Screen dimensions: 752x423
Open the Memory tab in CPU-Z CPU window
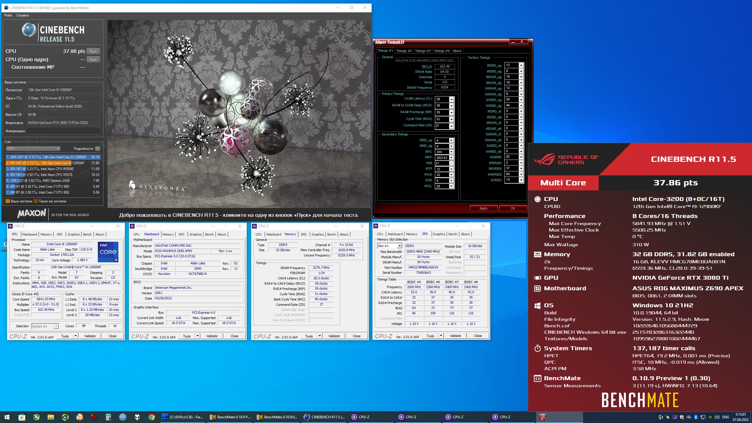point(46,234)
